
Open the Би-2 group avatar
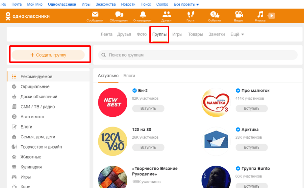[x=113, y=103]
